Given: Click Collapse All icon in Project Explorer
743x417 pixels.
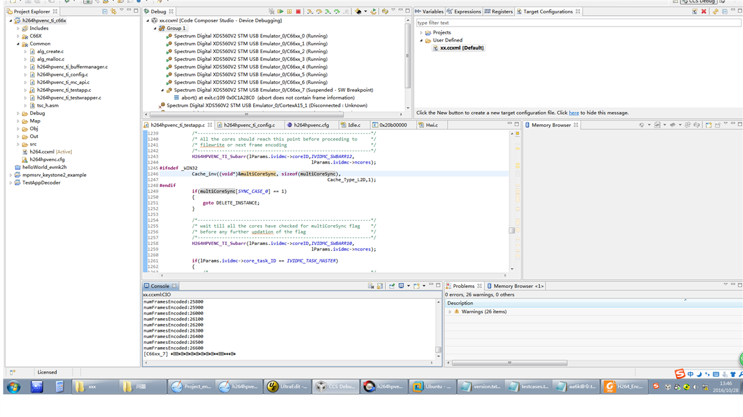Looking at the screenshot, I should tap(105, 11).
